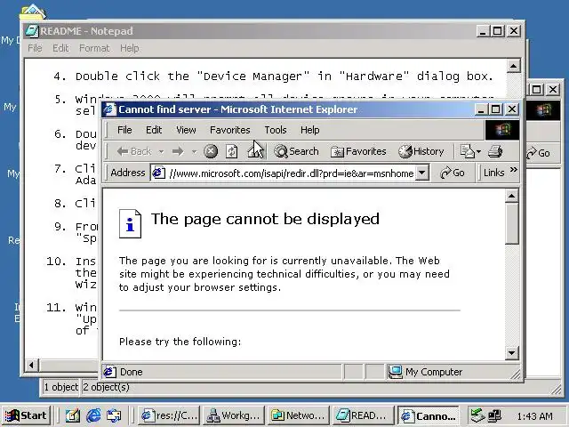Click the Notepad horizontal scrollbar left arrow

(x=32, y=365)
